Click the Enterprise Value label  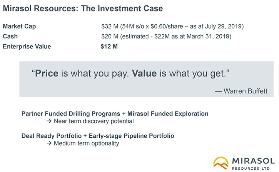(x=27, y=47)
